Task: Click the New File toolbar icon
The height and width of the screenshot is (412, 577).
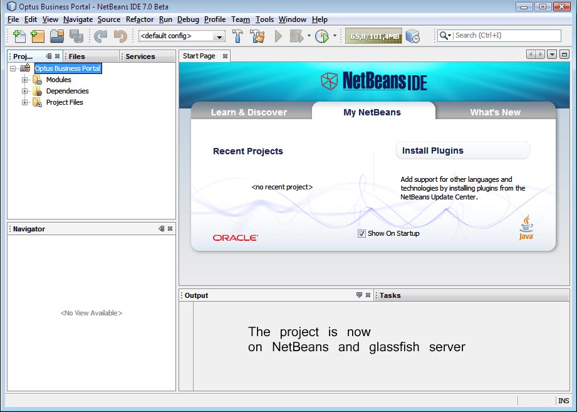Action: (19, 36)
